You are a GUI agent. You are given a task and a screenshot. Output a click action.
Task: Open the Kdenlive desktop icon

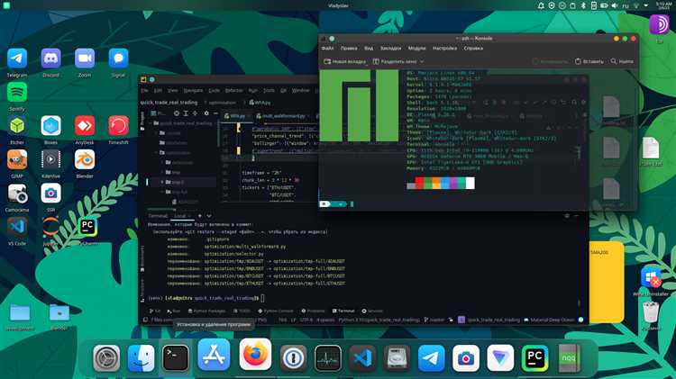50,159
